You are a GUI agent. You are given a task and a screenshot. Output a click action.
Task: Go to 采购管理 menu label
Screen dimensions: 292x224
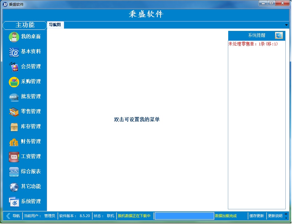tap(31, 82)
